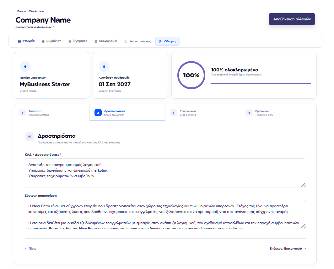Click the 100% ολοκληρωμένο heading

click(234, 70)
